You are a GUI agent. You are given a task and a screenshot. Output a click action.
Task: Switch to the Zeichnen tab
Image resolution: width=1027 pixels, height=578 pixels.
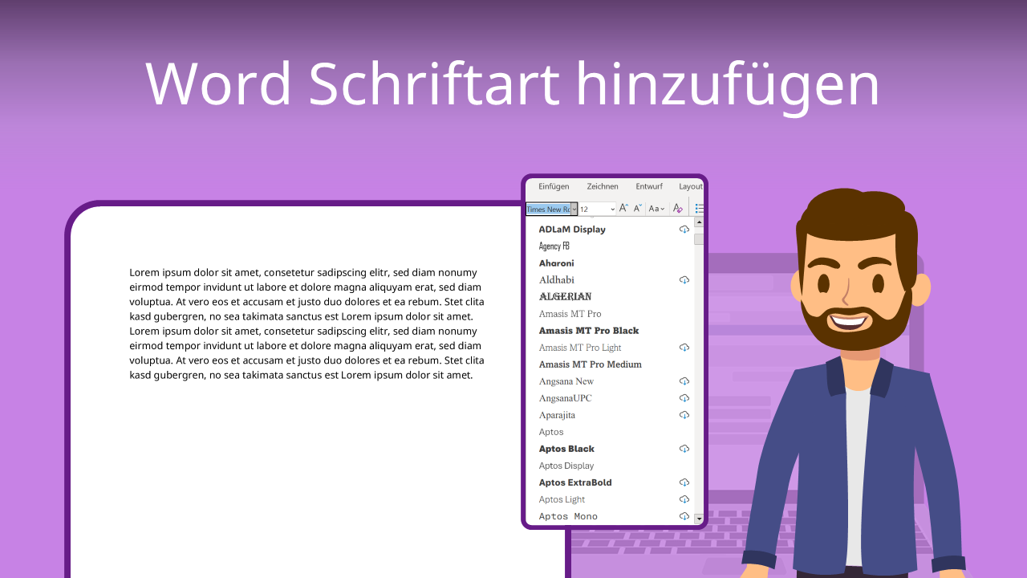602,185
